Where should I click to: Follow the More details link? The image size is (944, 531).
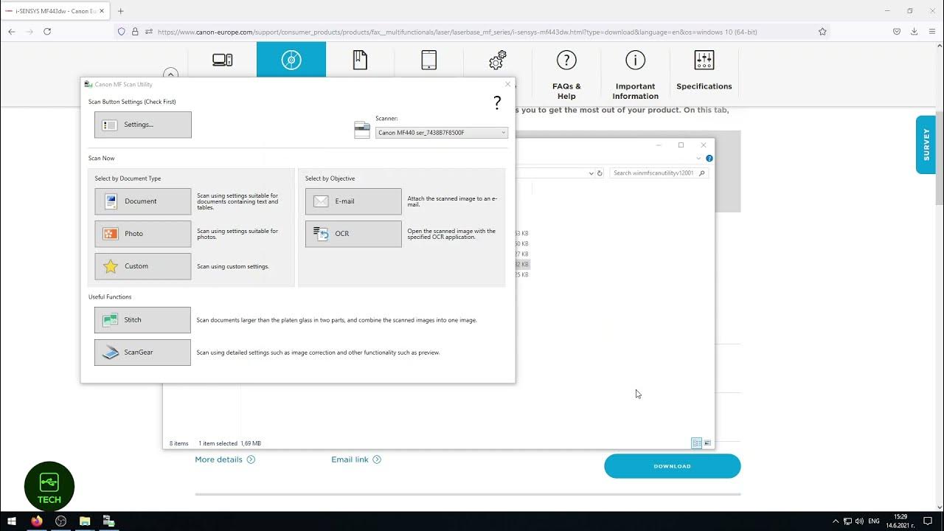pos(225,459)
